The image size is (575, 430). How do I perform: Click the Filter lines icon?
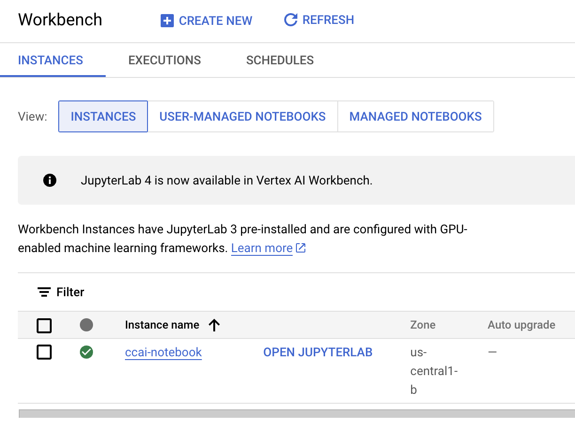pyautogui.click(x=44, y=292)
